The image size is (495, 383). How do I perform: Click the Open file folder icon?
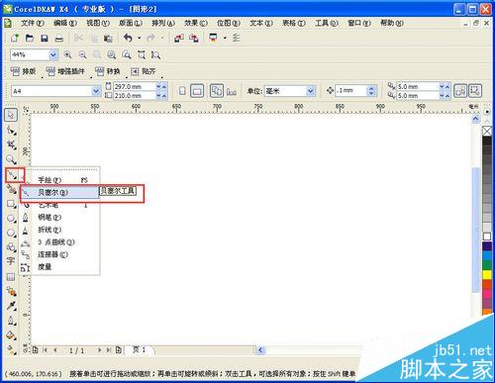tap(30, 39)
